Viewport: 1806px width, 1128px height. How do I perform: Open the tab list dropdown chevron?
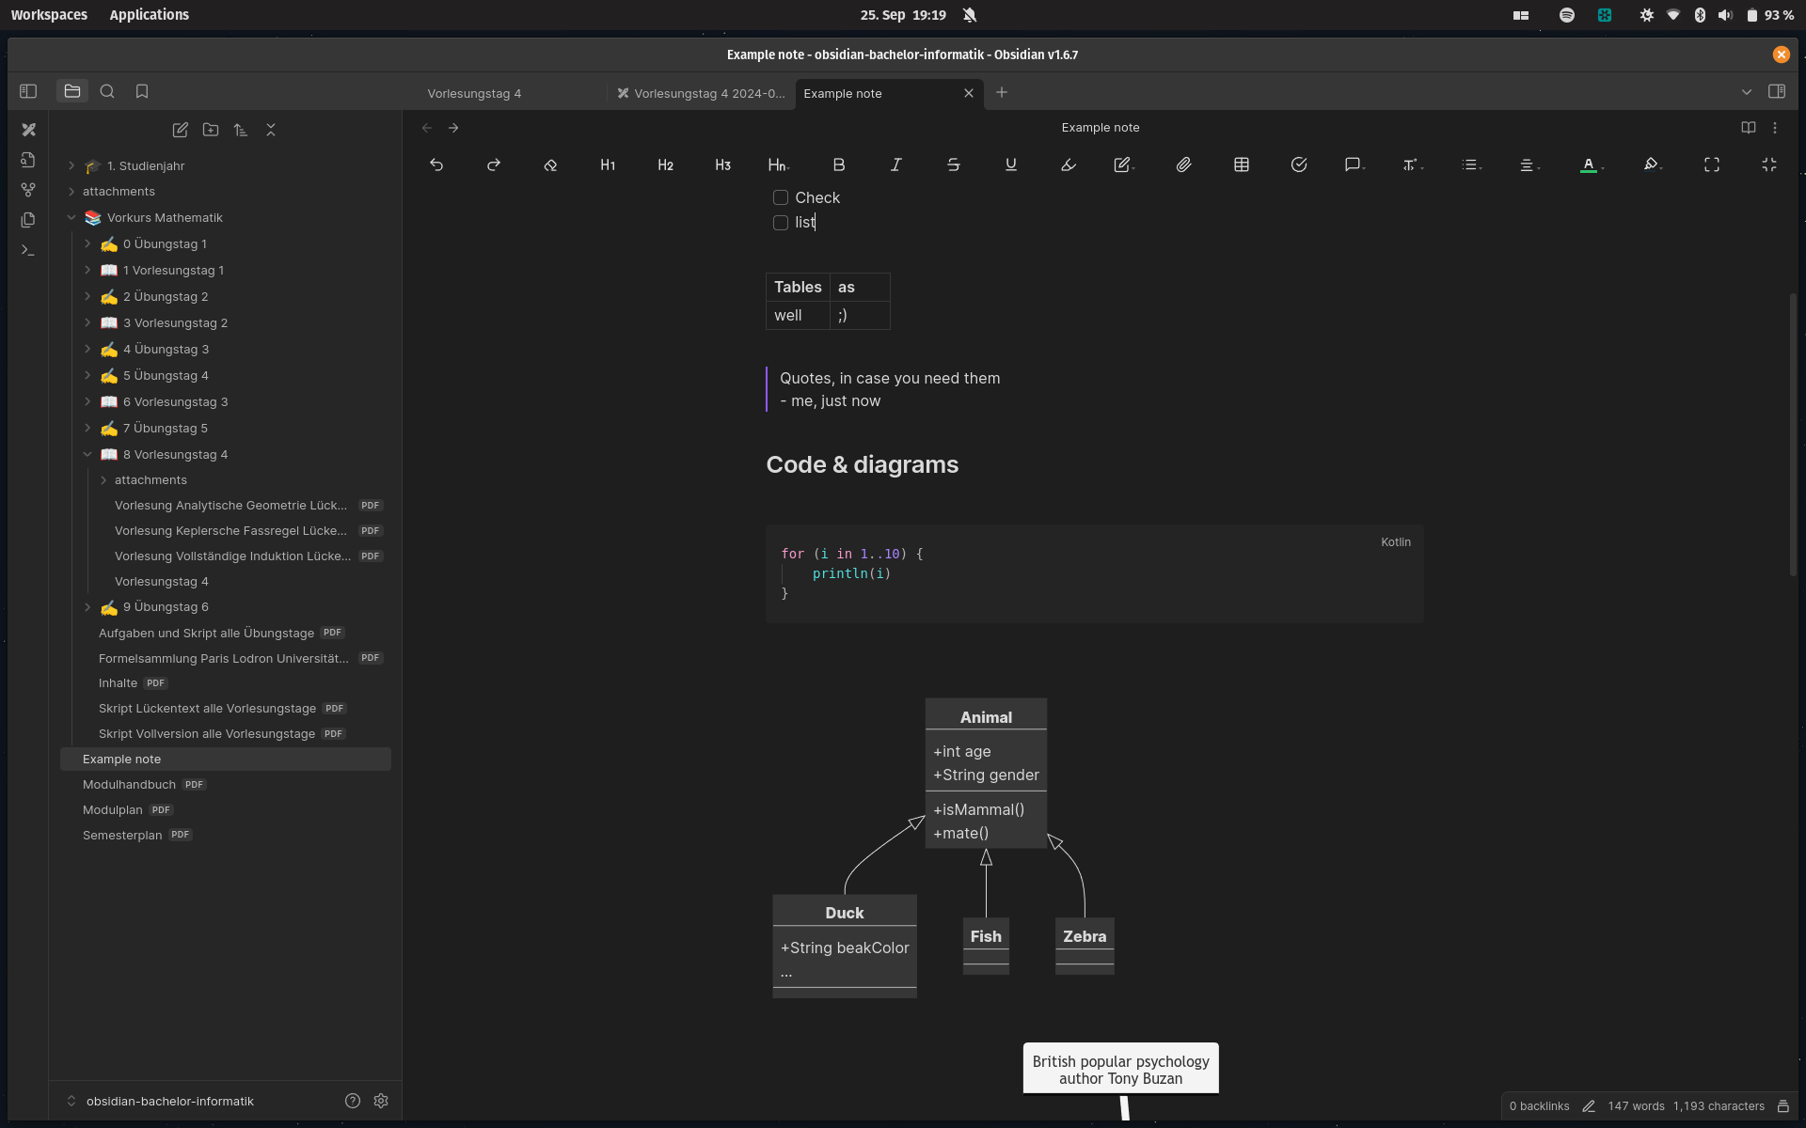tap(1747, 92)
